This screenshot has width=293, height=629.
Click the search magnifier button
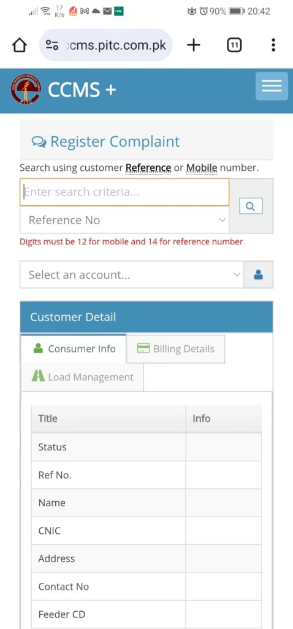251,206
